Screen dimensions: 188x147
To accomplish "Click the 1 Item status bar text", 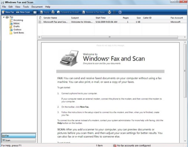I will (x=99, y=146).
